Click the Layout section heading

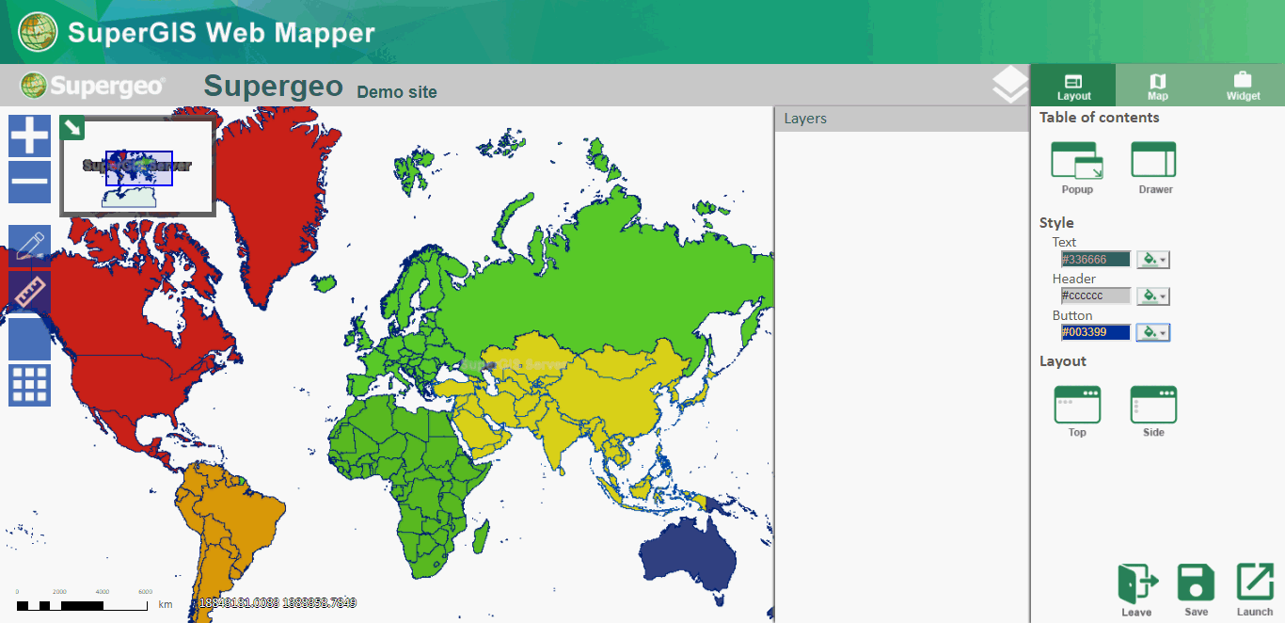1063,361
